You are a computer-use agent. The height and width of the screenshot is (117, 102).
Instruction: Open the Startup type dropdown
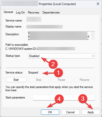click(x=62, y=56)
